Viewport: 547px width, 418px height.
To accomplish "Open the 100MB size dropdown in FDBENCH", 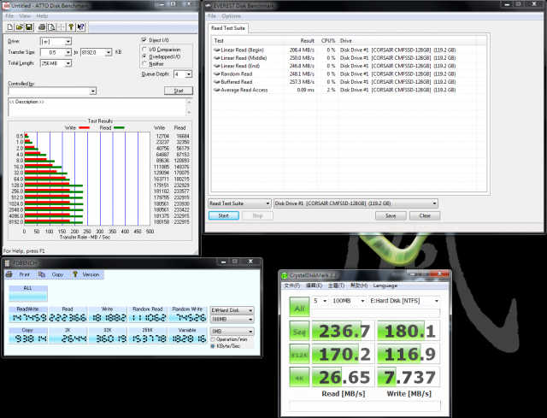I will 232,319.
